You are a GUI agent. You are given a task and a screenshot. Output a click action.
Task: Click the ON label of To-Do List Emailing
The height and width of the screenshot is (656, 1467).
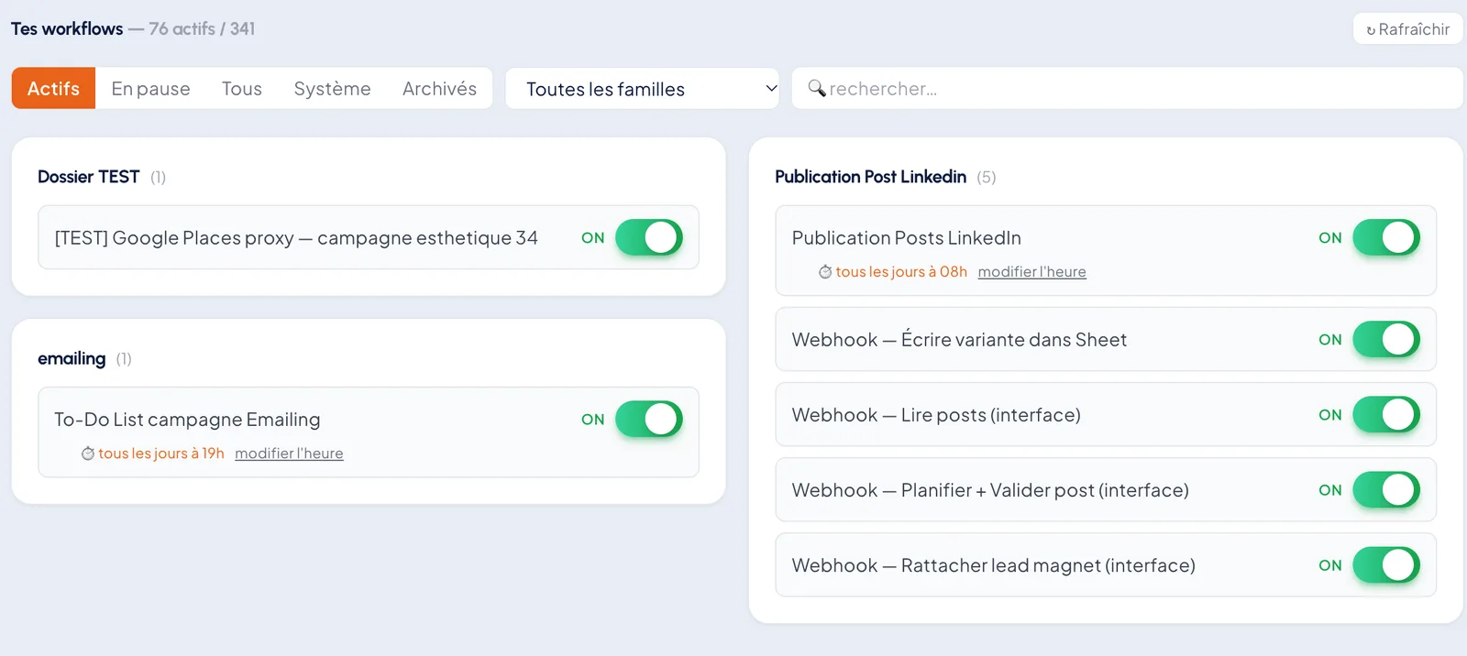(592, 419)
